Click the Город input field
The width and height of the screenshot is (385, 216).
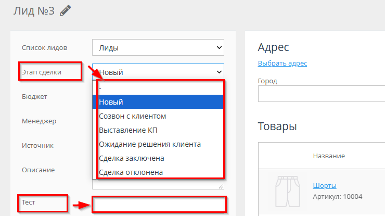[321, 94]
